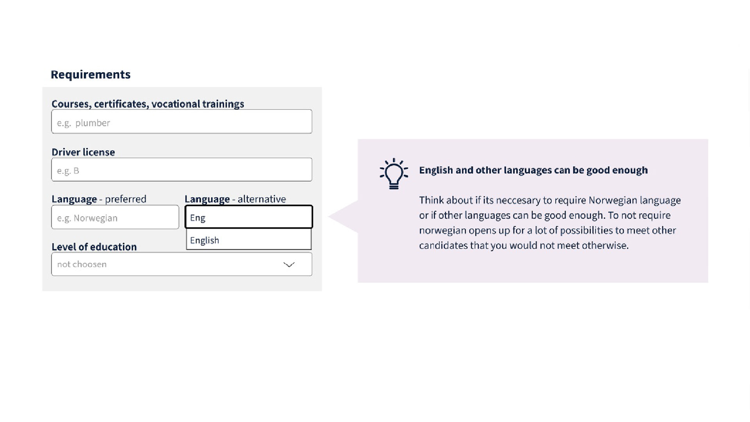Click the lightbulb tip icon

tap(394, 173)
